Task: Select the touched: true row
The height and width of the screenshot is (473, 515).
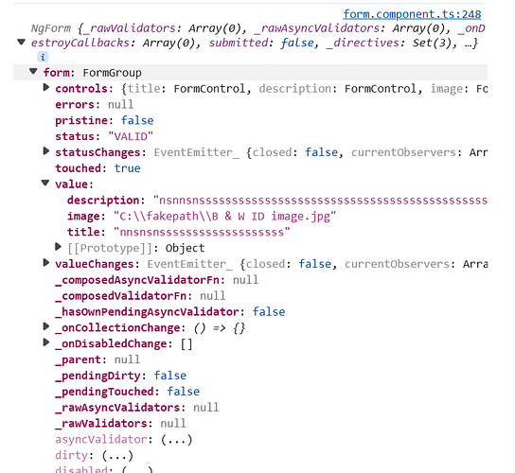Action: pyautogui.click(x=98, y=168)
